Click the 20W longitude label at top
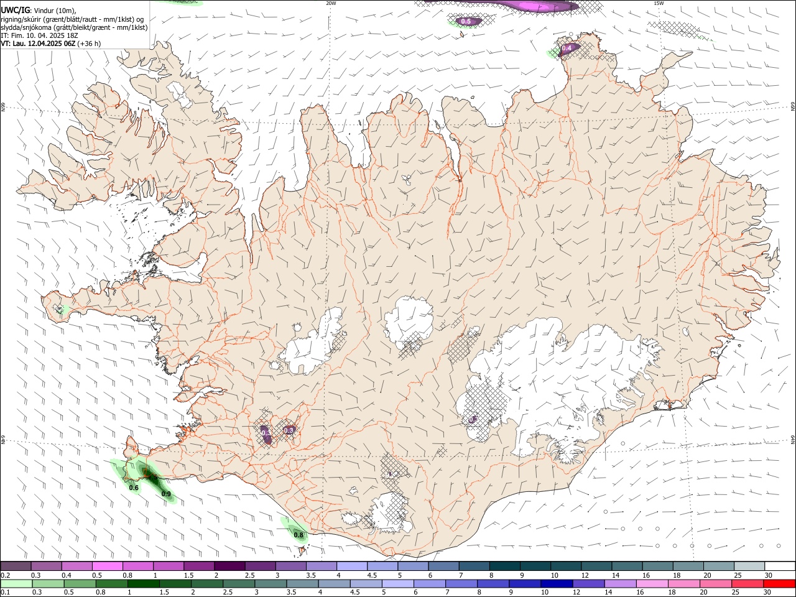The height and width of the screenshot is (597, 796). click(x=331, y=3)
